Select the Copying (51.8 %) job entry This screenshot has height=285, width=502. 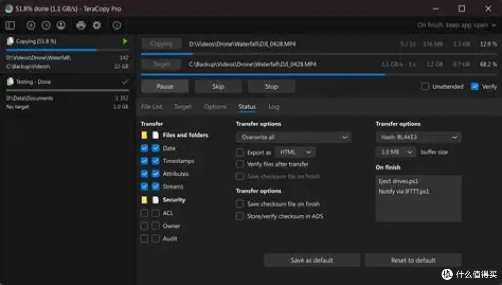click(x=67, y=53)
